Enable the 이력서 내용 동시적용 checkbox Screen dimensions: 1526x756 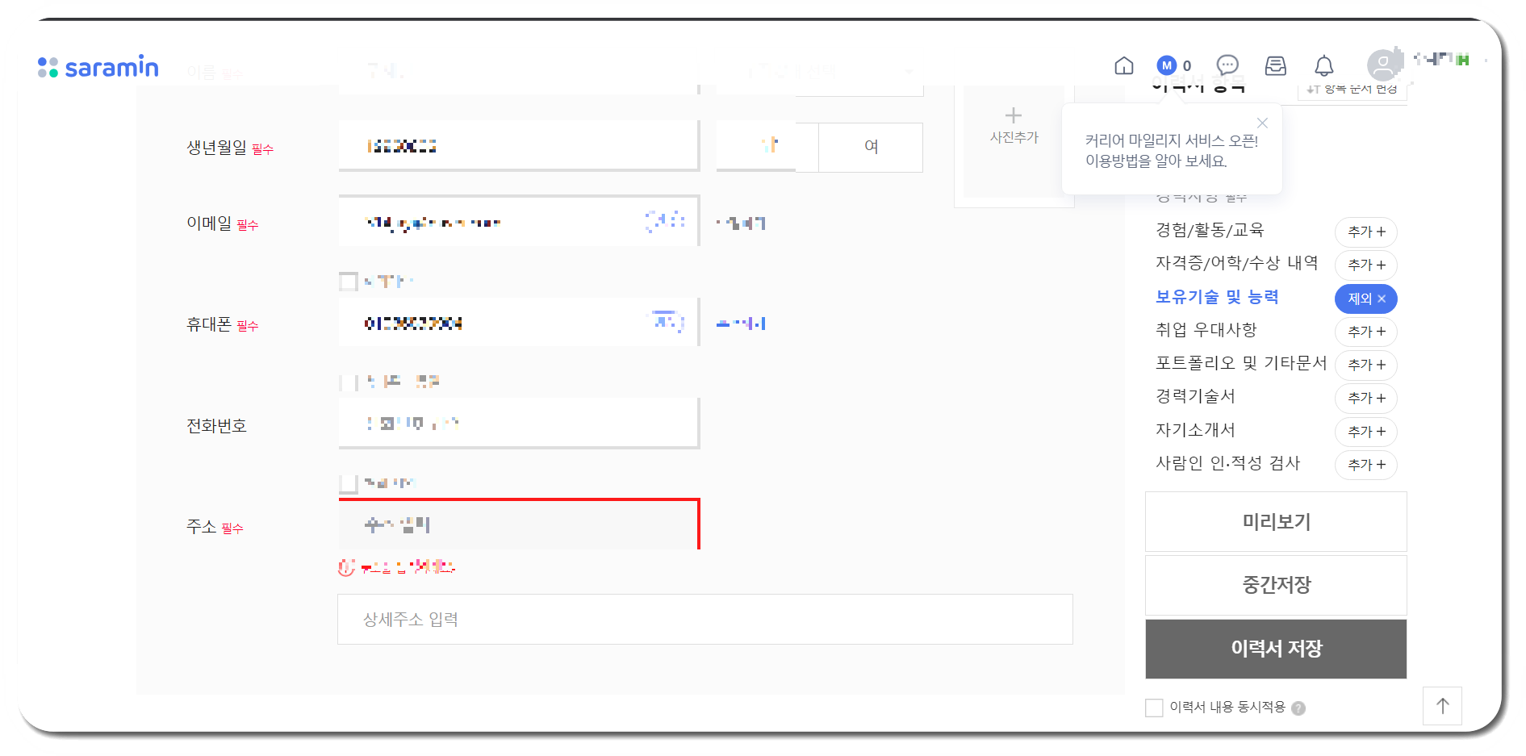click(1154, 708)
